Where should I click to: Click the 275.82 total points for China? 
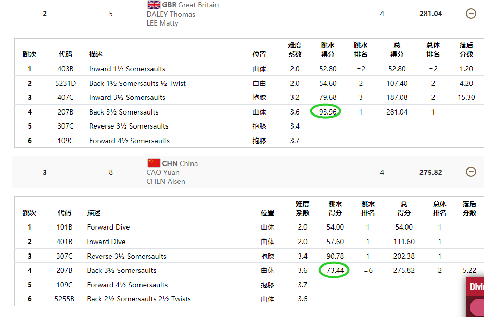(430, 172)
